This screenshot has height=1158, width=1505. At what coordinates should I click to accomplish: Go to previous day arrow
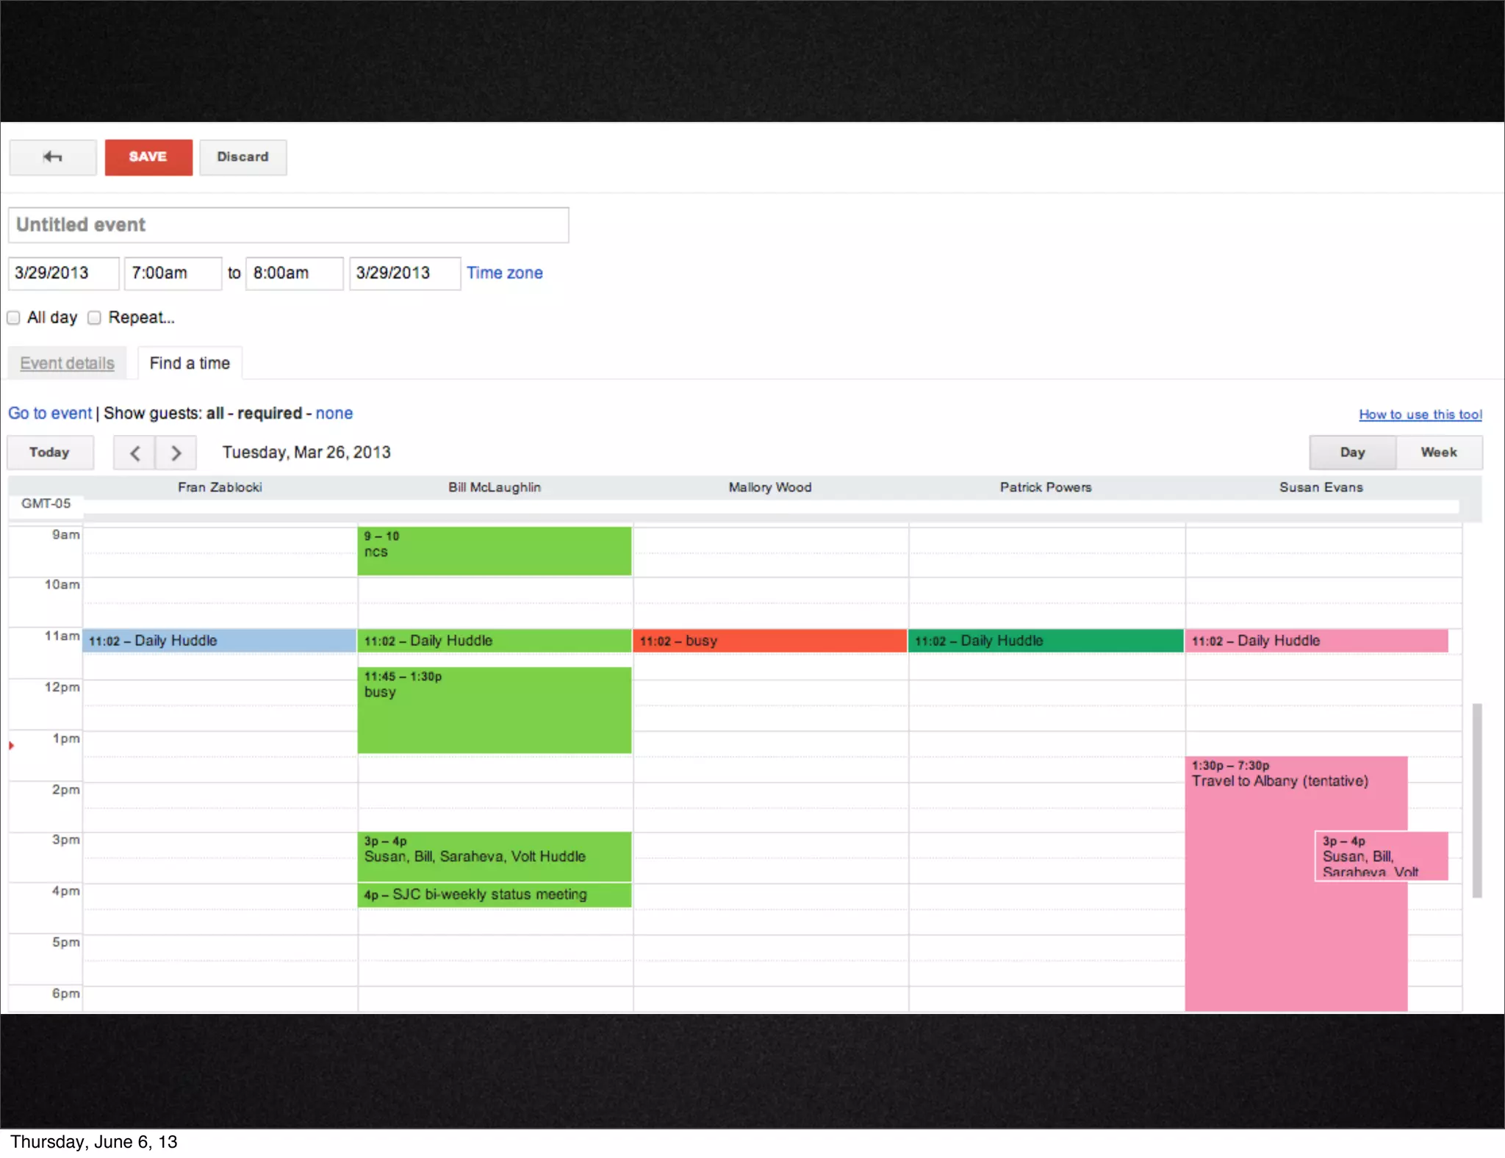click(x=134, y=453)
